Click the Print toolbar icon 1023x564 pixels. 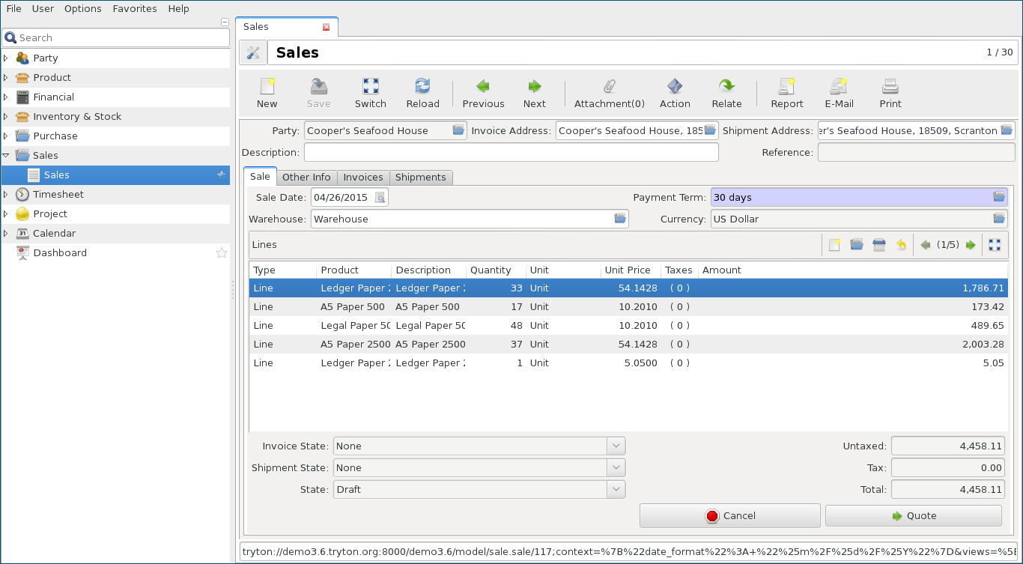890,93
